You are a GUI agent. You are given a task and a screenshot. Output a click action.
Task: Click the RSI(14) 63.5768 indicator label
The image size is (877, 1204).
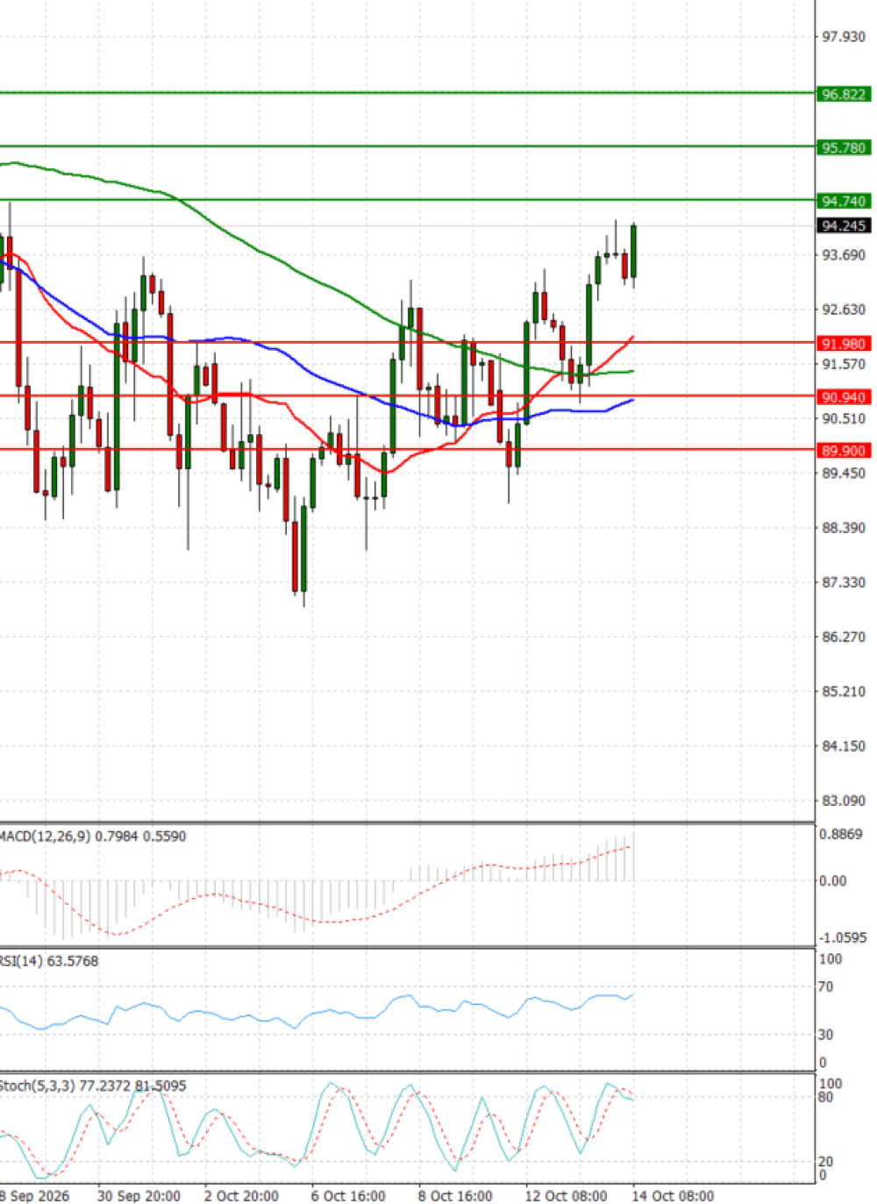click(49, 960)
